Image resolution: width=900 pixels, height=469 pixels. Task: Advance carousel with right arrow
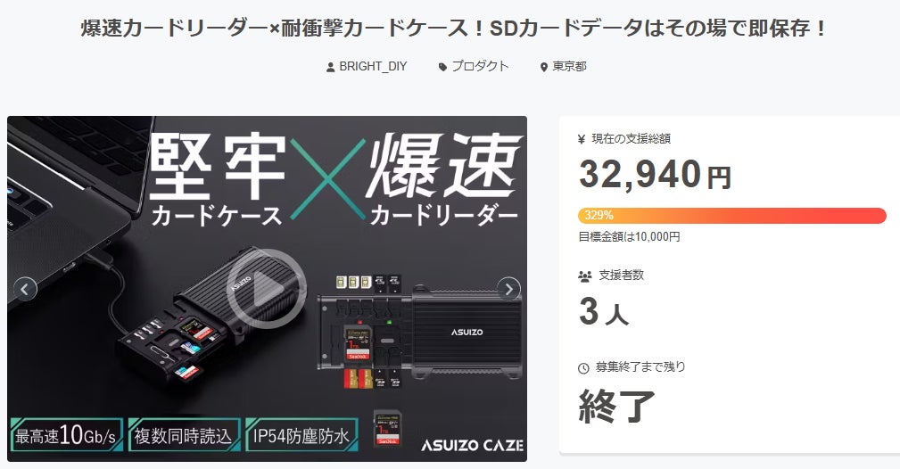tap(508, 289)
